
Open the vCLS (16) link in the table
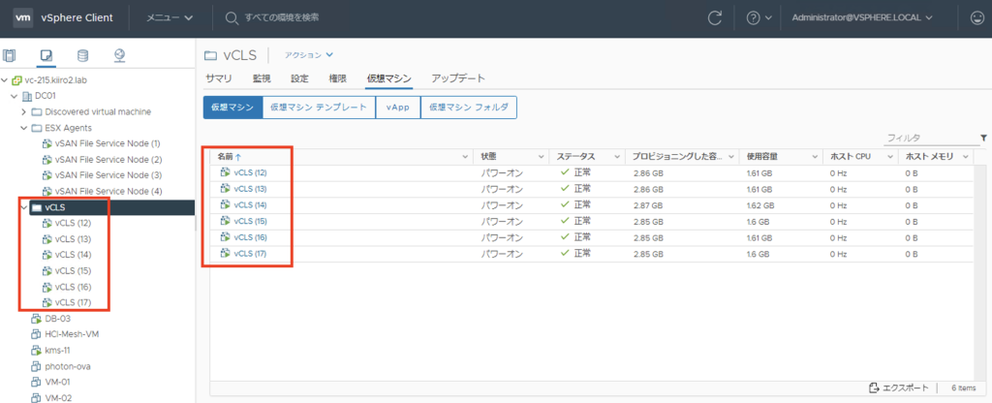coord(250,237)
